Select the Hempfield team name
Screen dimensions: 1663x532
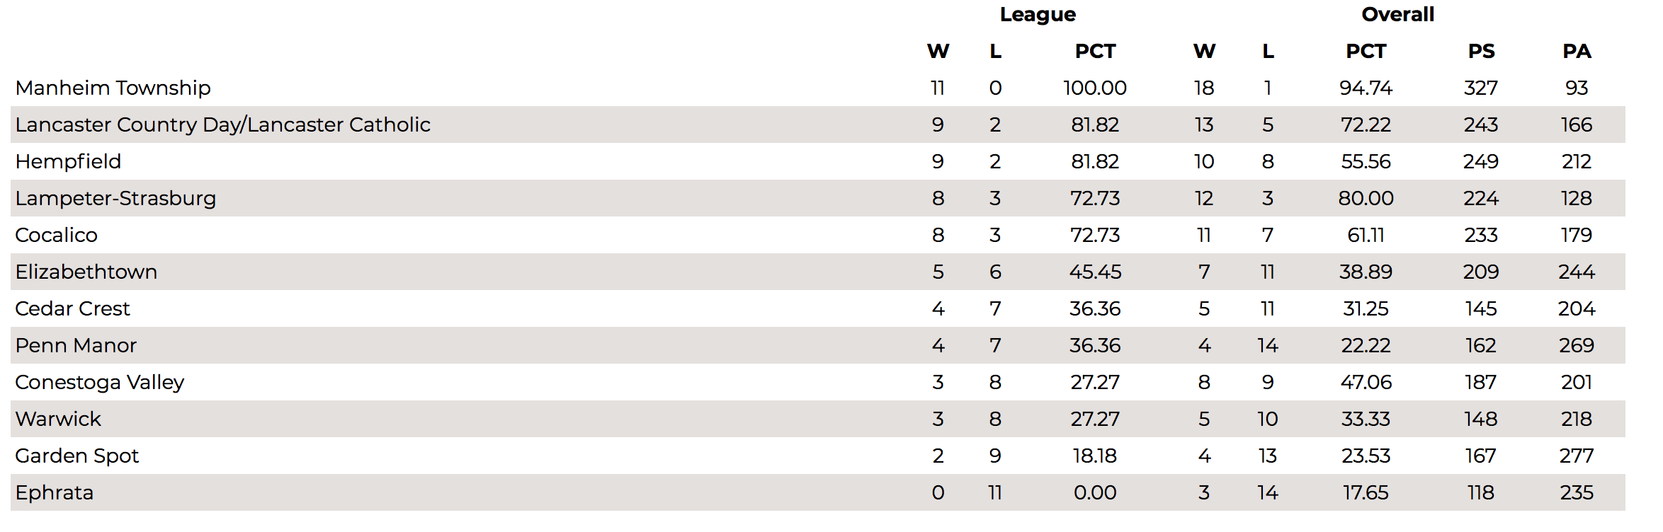pos(68,161)
